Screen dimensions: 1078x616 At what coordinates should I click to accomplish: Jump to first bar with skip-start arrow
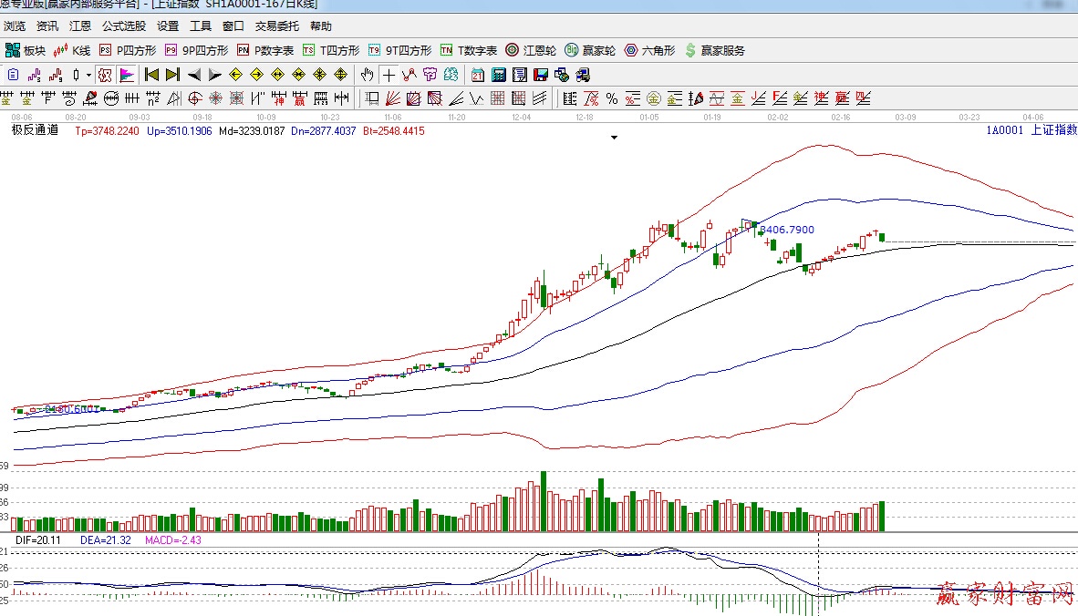[x=151, y=75]
